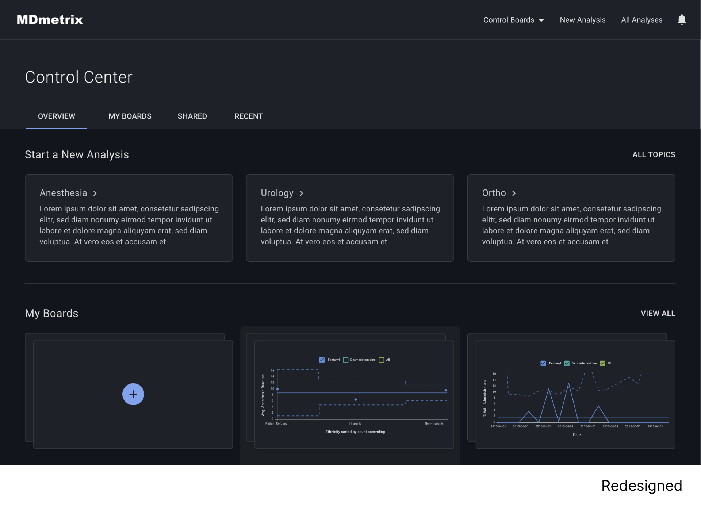The height and width of the screenshot is (510, 701).
Task: Click the plus icon to add board
Action: [133, 394]
